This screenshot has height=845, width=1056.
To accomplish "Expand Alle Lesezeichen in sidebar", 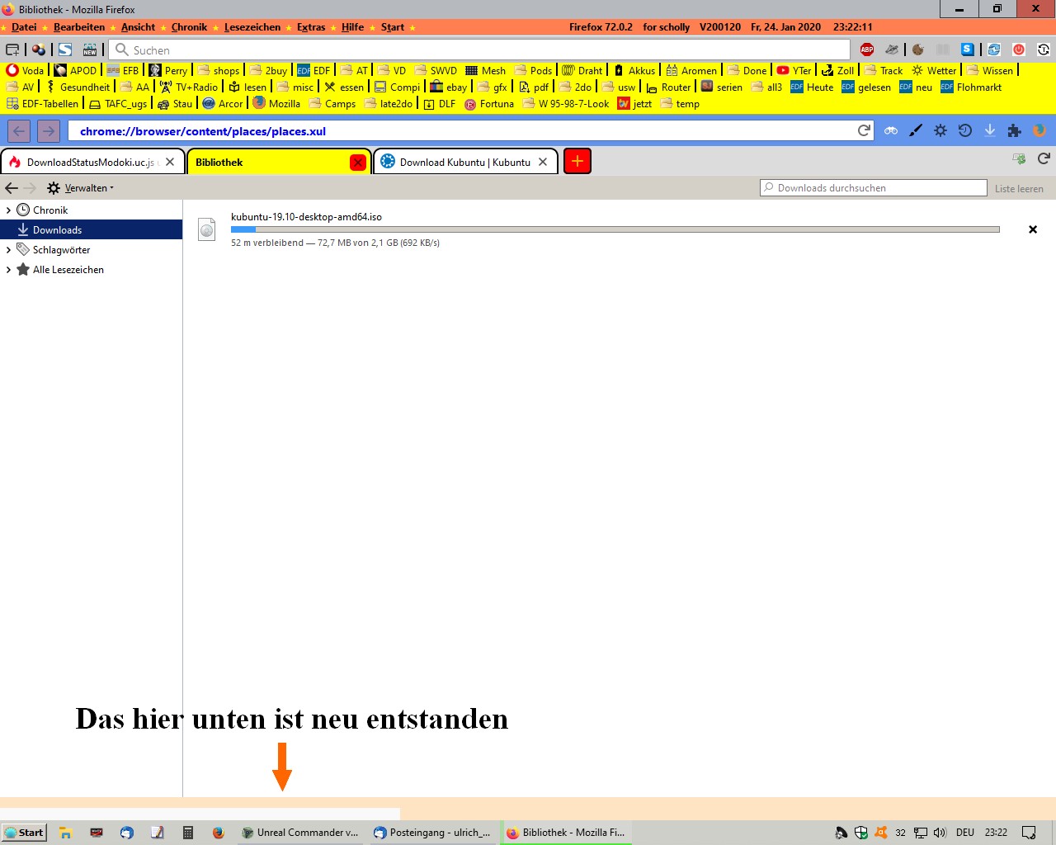I will (8, 270).
